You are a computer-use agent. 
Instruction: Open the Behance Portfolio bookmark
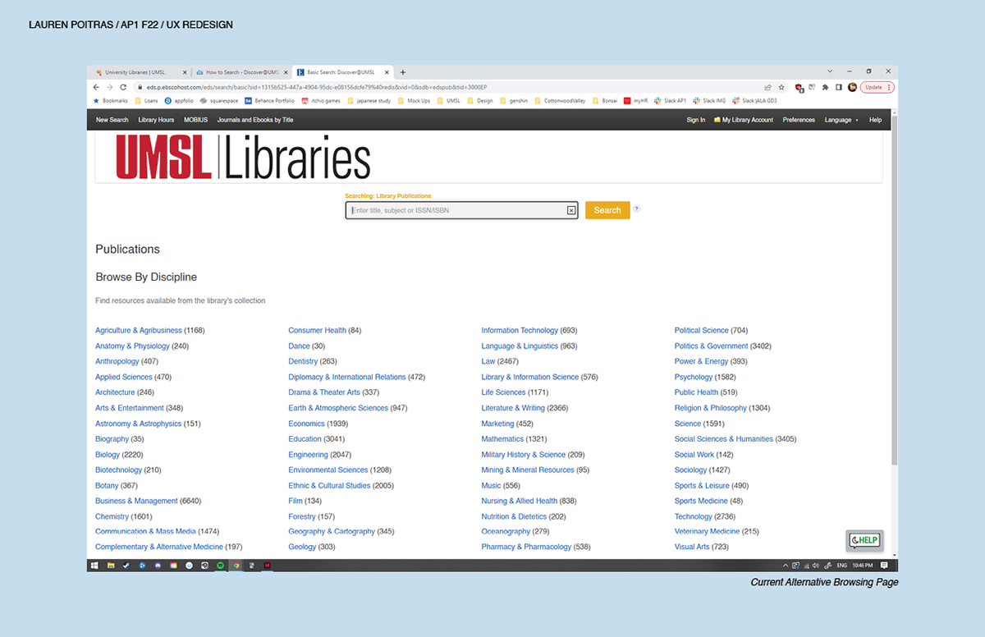[x=269, y=101]
